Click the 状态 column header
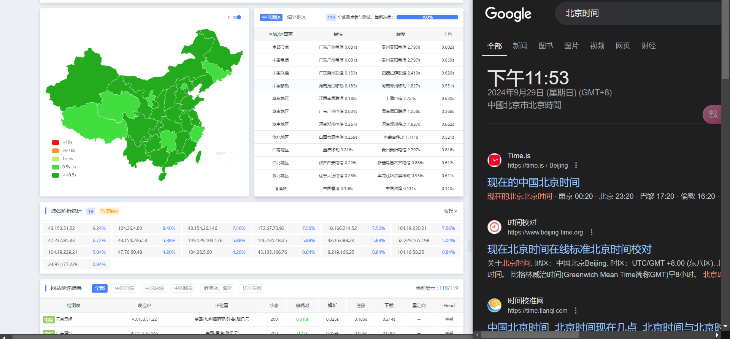The image size is (730, 339). coord(274,306)
